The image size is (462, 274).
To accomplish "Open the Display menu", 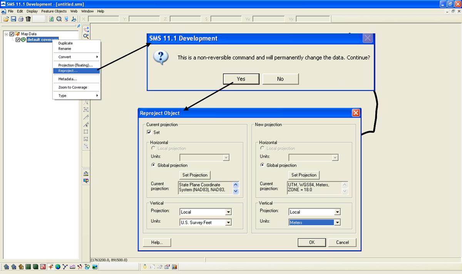I will pyautogui.click(x=32, y=11).
